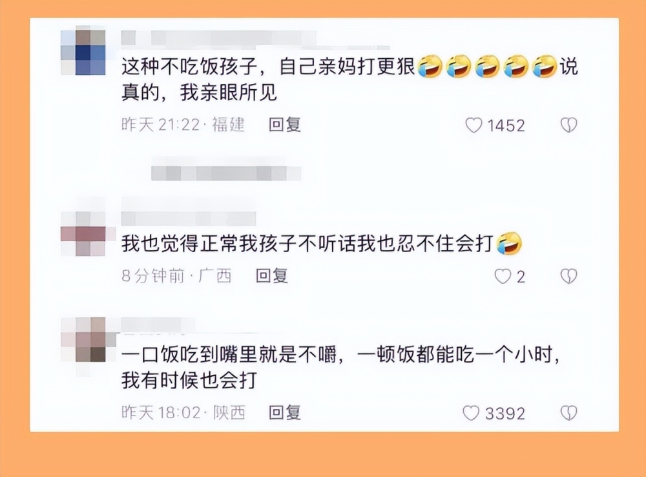Dislike the Shaanxi comment via broken heart
Screen dimensions: 646x477
(x=568, y=412)
